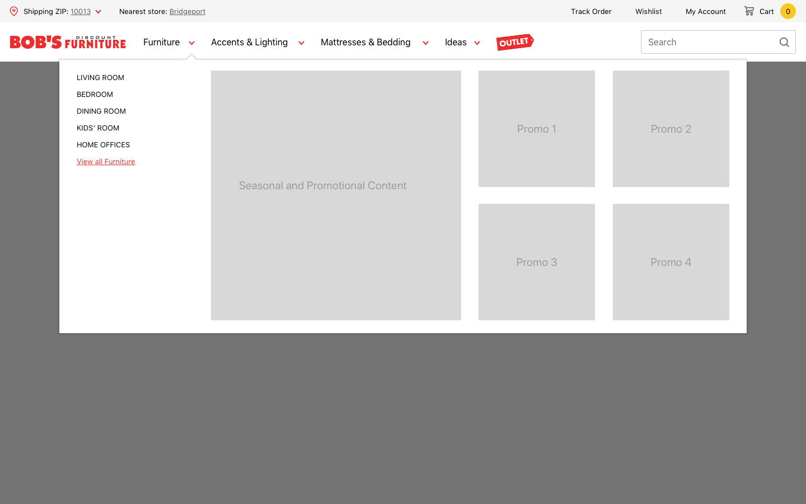
Task: Click the Cart text link
Action: coord(767,11)
